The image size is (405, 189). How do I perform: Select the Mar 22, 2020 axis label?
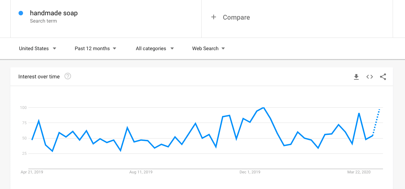359,172
